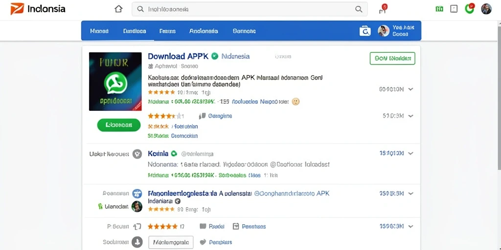Expand the bottom row chevron near 159G19M
501x250 pixels.
(x=411, y=227)
